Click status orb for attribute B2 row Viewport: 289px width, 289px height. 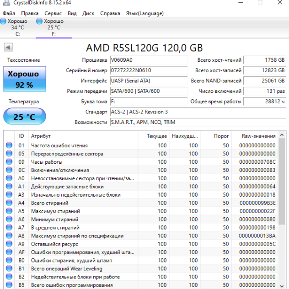(9, 277)
